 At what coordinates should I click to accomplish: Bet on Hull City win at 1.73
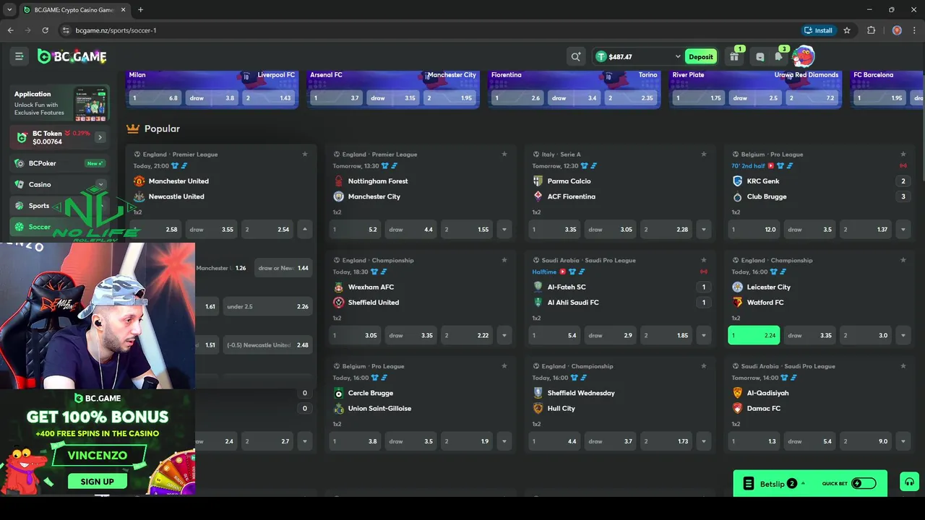pos(667,441)
